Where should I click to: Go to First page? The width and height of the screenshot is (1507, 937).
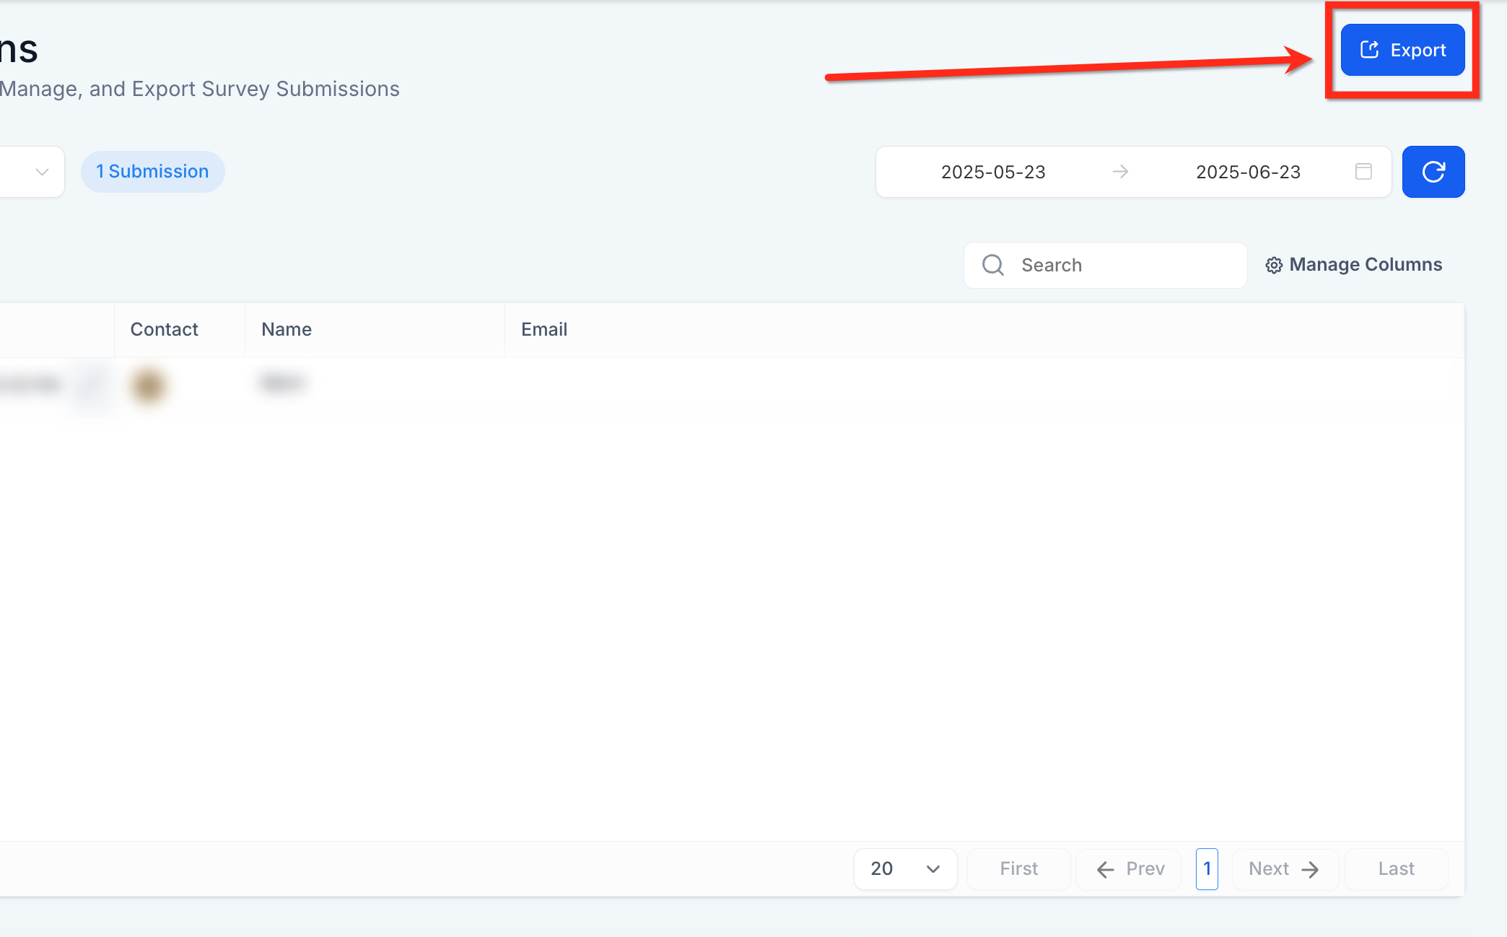pyautogui.click(x=1018, y=868)
